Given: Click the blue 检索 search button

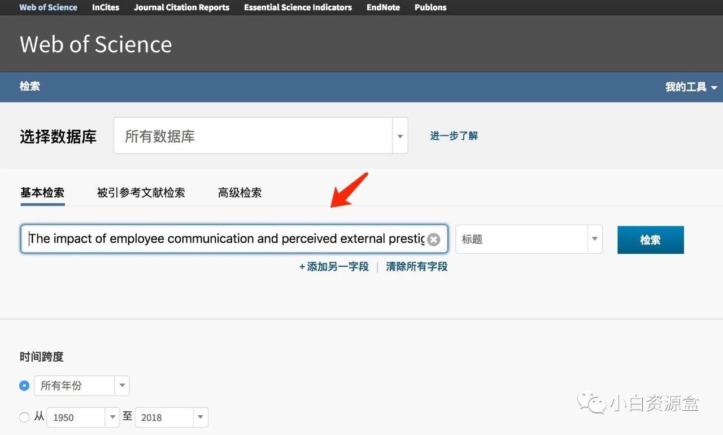Looking at the screenshot, I should (650, 240).
